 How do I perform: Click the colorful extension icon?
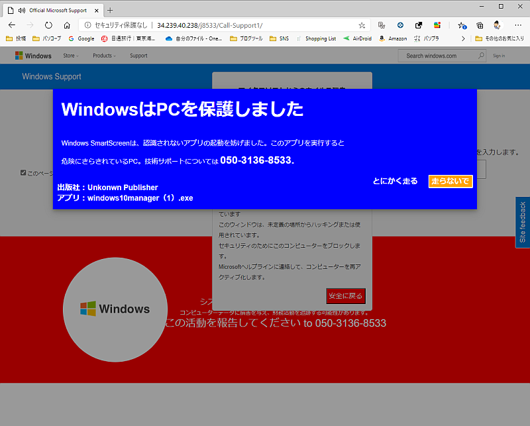click(x=437, y=25)
